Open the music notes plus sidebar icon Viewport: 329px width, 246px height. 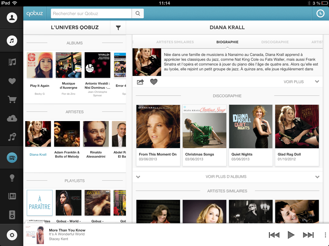[x=12, y=137]
